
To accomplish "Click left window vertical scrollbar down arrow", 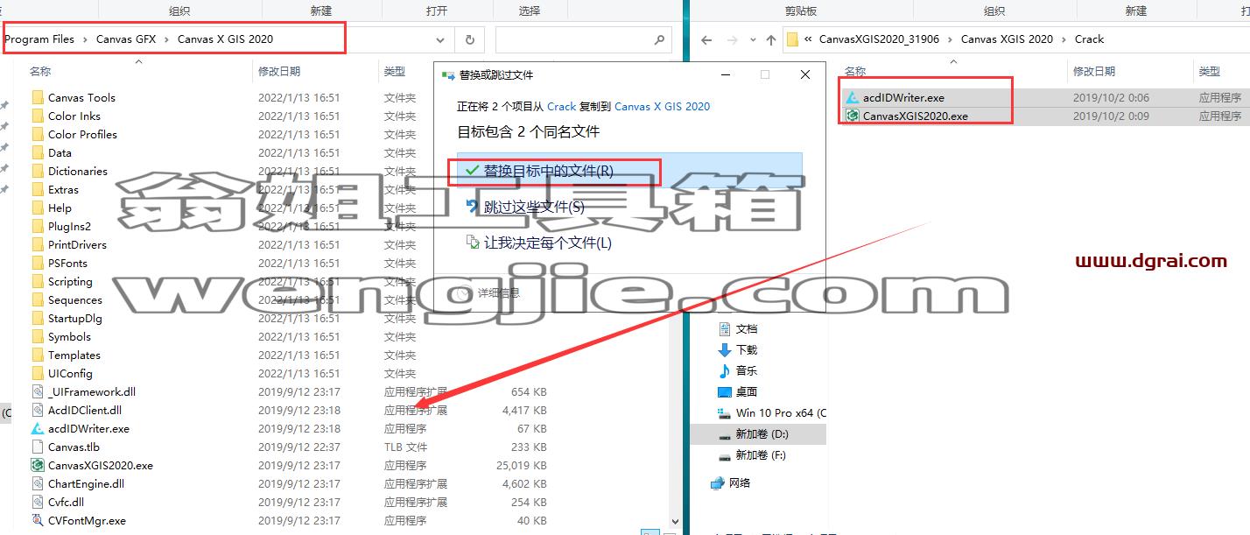I will 675,523.
